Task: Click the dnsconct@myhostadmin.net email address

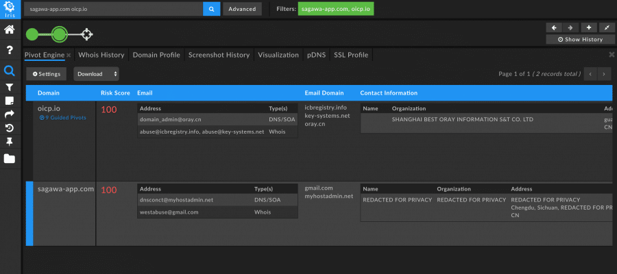Action: point(176,200)
